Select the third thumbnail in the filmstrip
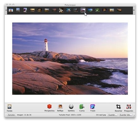This screenshot has height=122, width=140. 25,10
